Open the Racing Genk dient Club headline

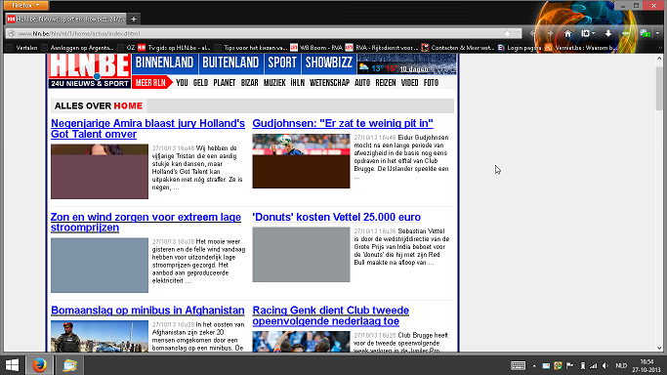(330, 315)
